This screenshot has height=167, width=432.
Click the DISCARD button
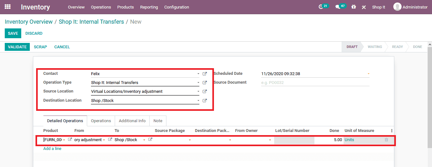[x=34, y=33]
